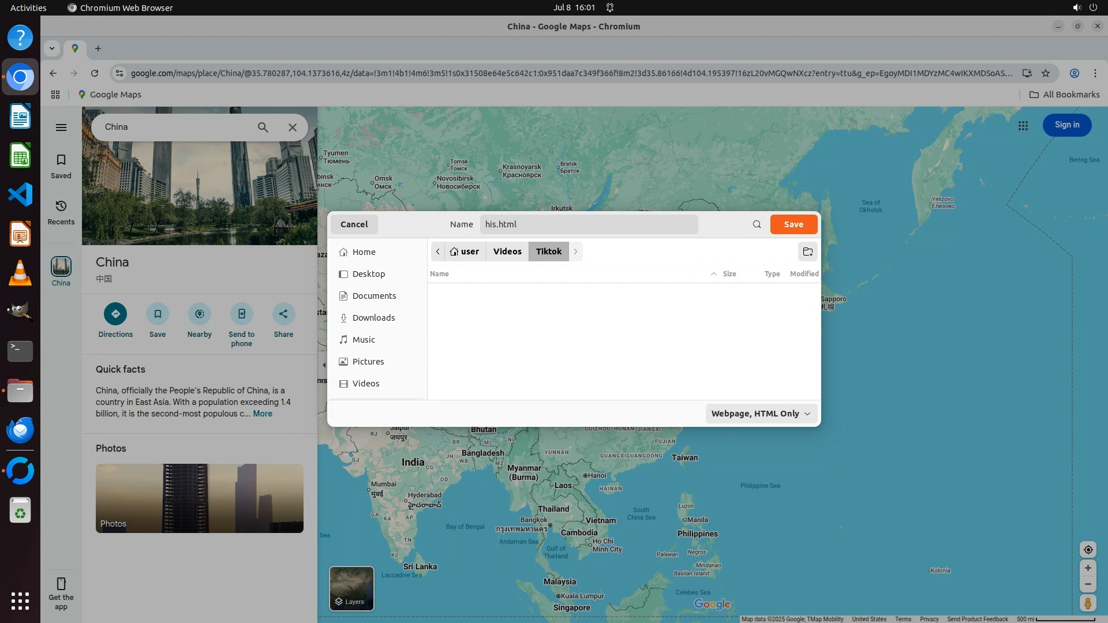1108x623 pixels.
Task: Select Videos in path breadcrumb
Action: 507,252
